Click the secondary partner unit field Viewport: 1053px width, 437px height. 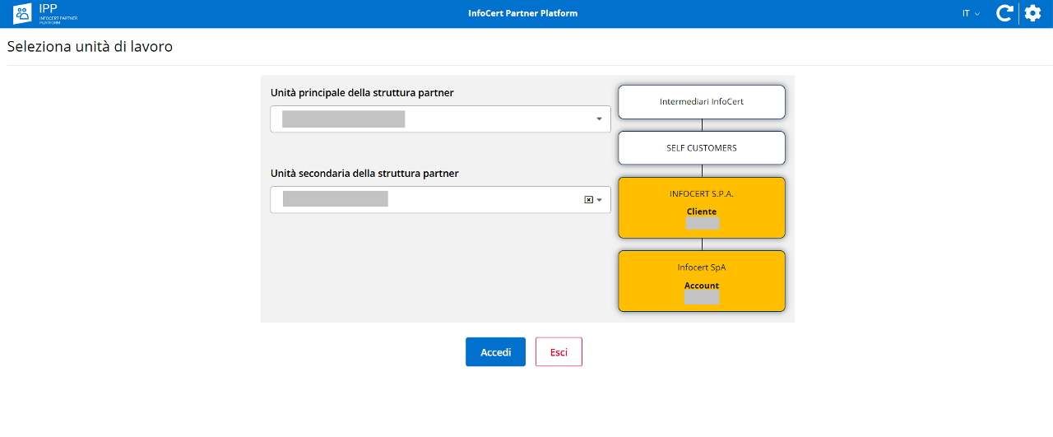(x=440, y=200)
